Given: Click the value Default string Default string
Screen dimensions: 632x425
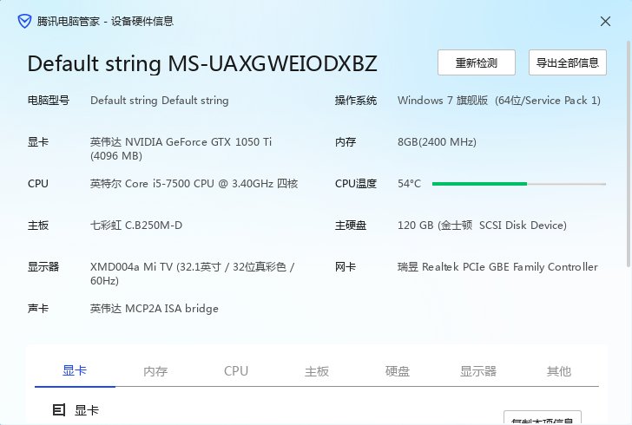Looking at the screenshot, I should point(159,101).
